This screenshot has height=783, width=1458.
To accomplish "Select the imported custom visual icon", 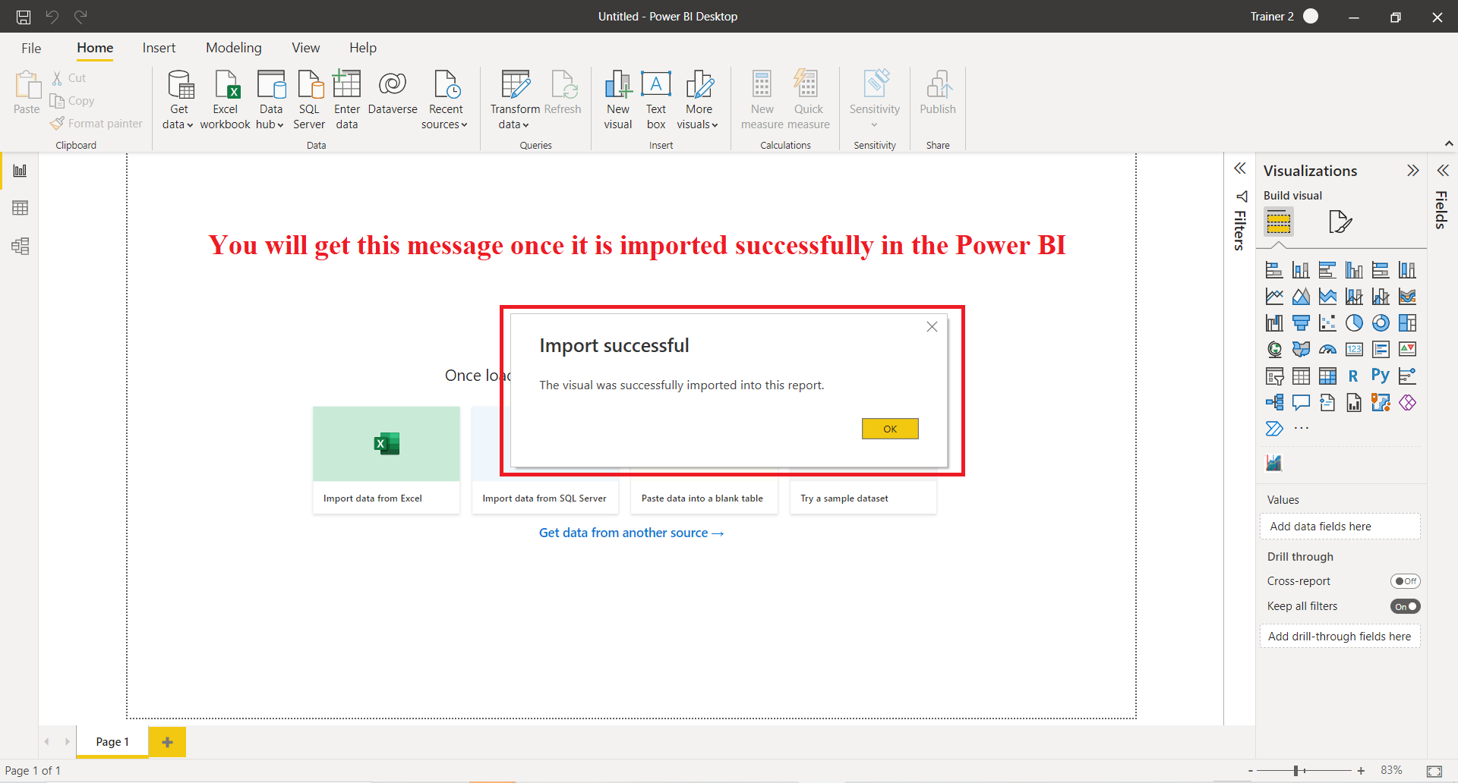I will (1274, 463).
